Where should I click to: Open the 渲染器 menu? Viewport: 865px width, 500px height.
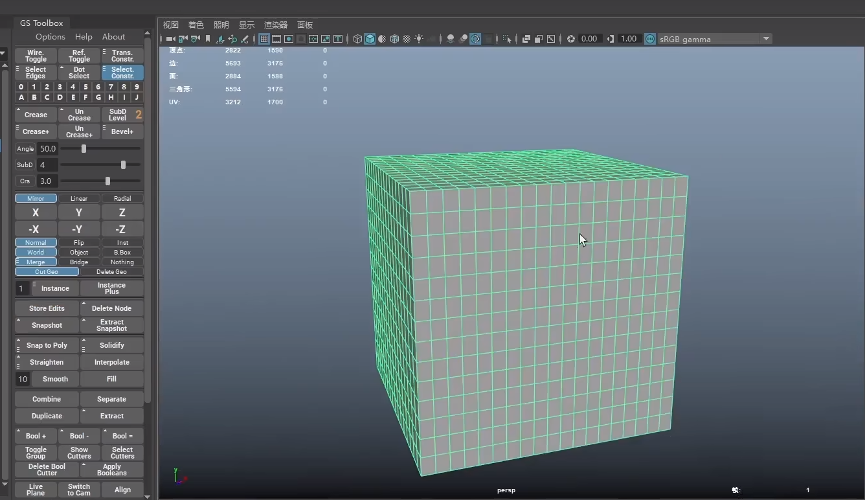pyautogui.click(x=276, y=25)
